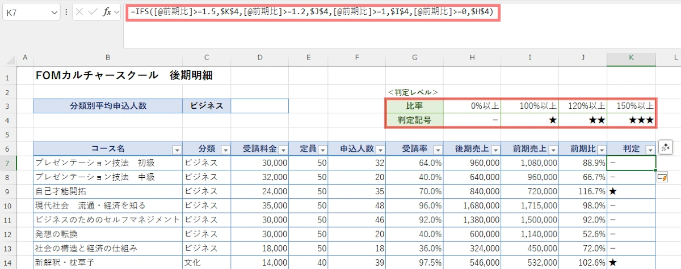Select the 100%以上 cell
This screenshot has height=269, width=681.
(529, 106)
